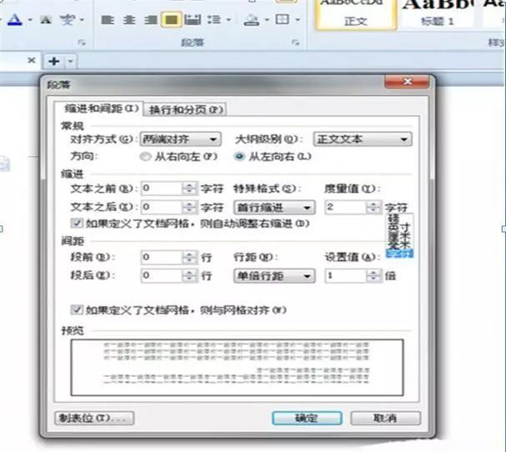Open the 大纲级别 dropdown showing 正文文本
Viewport: 506px width, 452px height.
[363, 139]
